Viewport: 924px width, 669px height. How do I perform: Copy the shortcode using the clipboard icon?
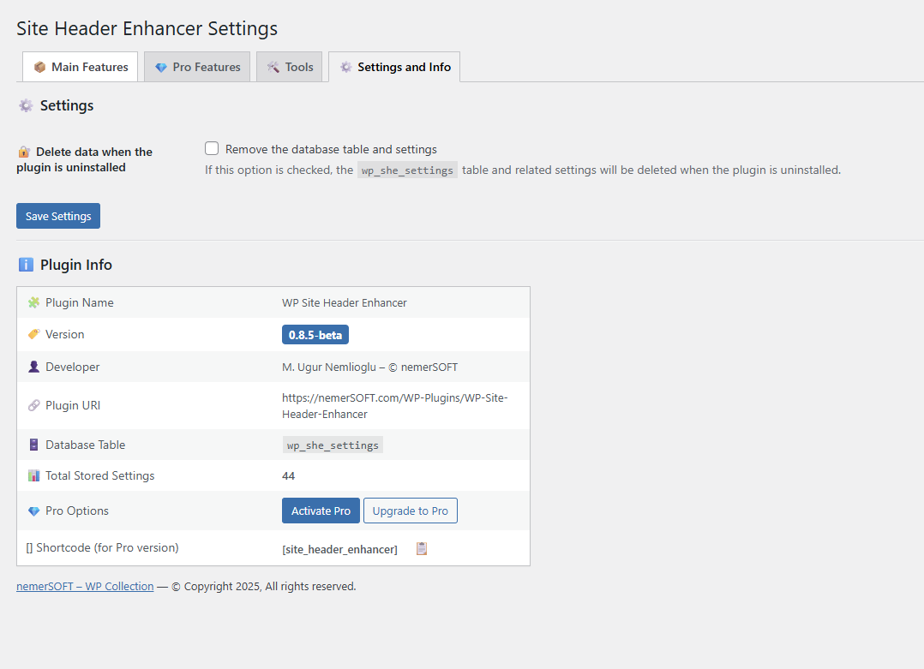tap(421, 548)
